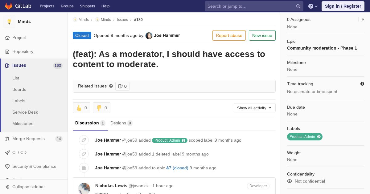
Task: Click the GitLab fox logo
Action: point(9,6)
